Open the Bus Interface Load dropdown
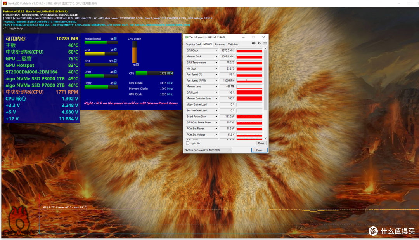Screen dimensions: 419x240 pyautogui.click(x=216, y=111)
